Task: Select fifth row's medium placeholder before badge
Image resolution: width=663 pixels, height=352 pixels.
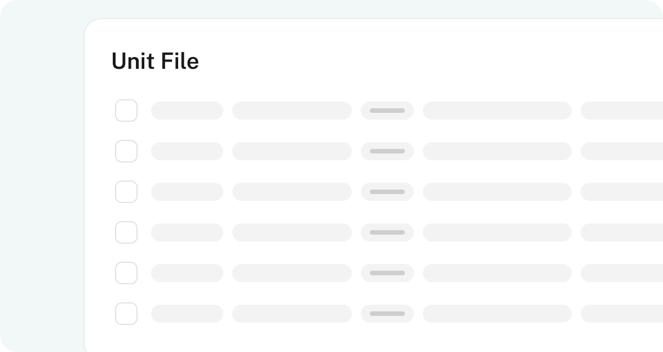Action: (x=292, y=273)
